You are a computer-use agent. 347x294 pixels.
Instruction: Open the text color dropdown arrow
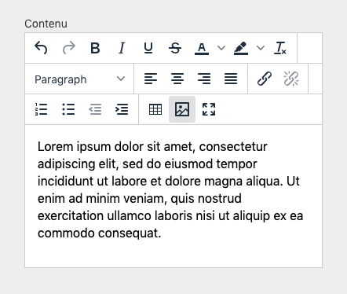[x=221, y=48]
